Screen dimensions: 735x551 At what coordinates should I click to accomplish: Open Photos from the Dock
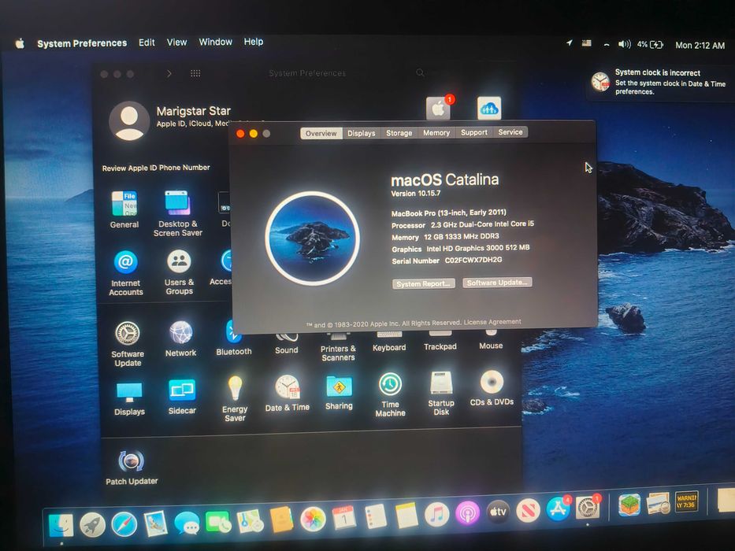(x=313, y=519)
